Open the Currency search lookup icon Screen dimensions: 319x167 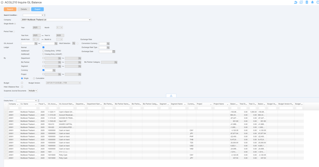click(54, 70)
